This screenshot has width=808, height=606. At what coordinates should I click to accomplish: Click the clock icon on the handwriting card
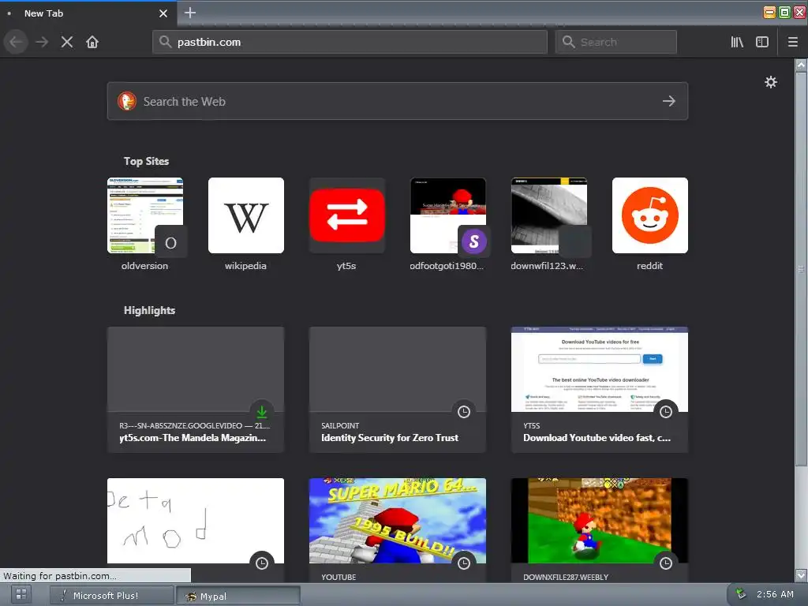(x=262, y=563)
